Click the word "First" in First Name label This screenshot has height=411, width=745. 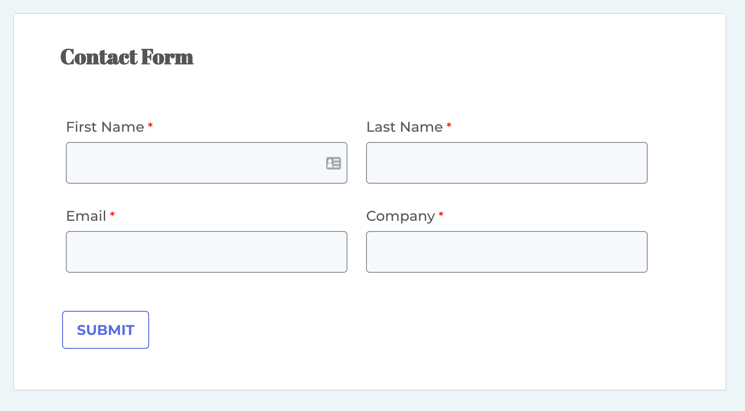pos(82,127)
